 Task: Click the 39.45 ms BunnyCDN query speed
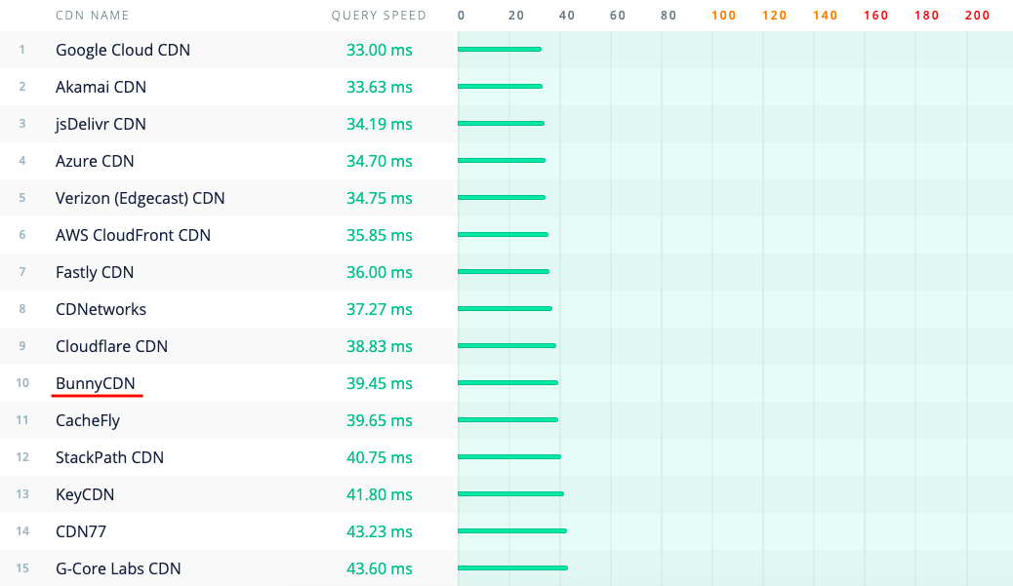click(x=379, y=383)
